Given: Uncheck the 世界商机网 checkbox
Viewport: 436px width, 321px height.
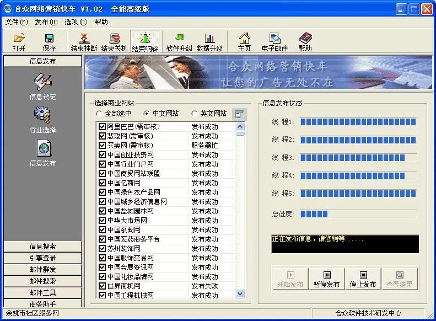Looking at the screenshot, I should [x=102, y=286].
